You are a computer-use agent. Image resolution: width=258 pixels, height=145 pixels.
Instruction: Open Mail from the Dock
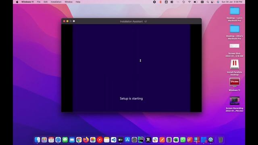pos(72,140)
